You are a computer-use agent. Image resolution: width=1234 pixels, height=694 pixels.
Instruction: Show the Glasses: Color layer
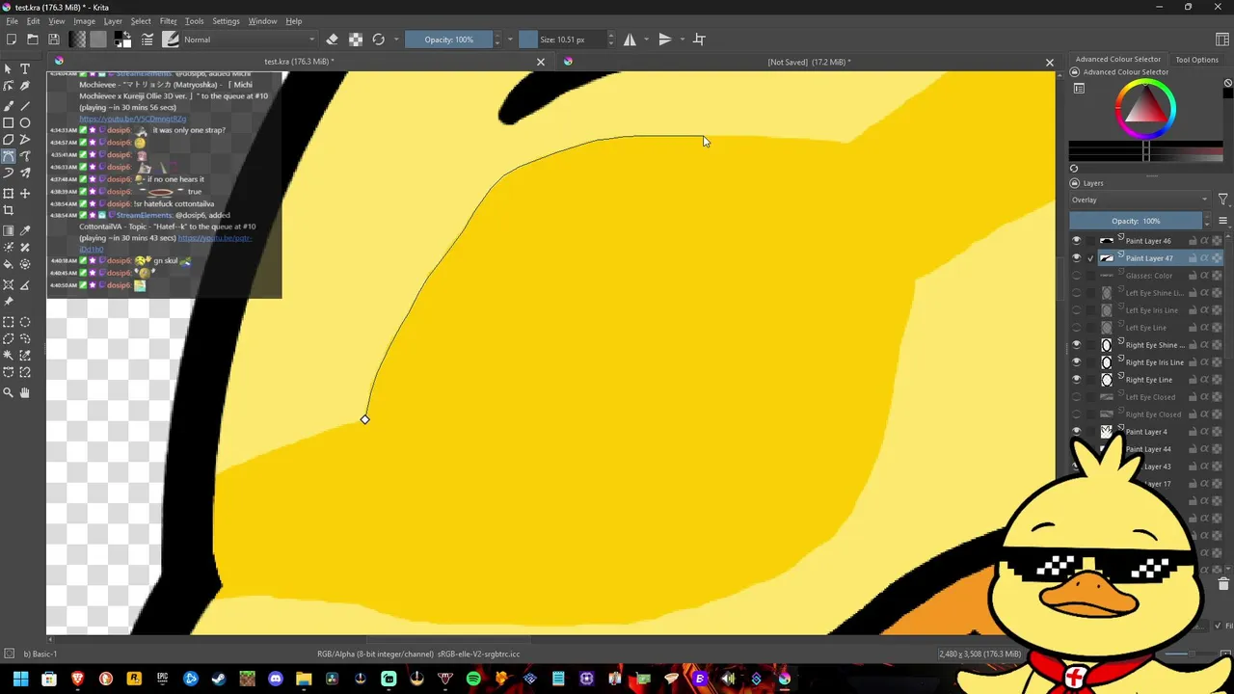(x=1077, y=276)
